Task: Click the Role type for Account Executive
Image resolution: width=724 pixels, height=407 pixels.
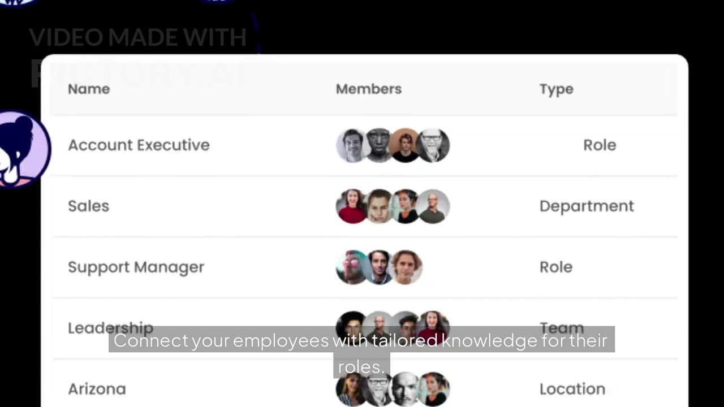Action: coord(599,145)
